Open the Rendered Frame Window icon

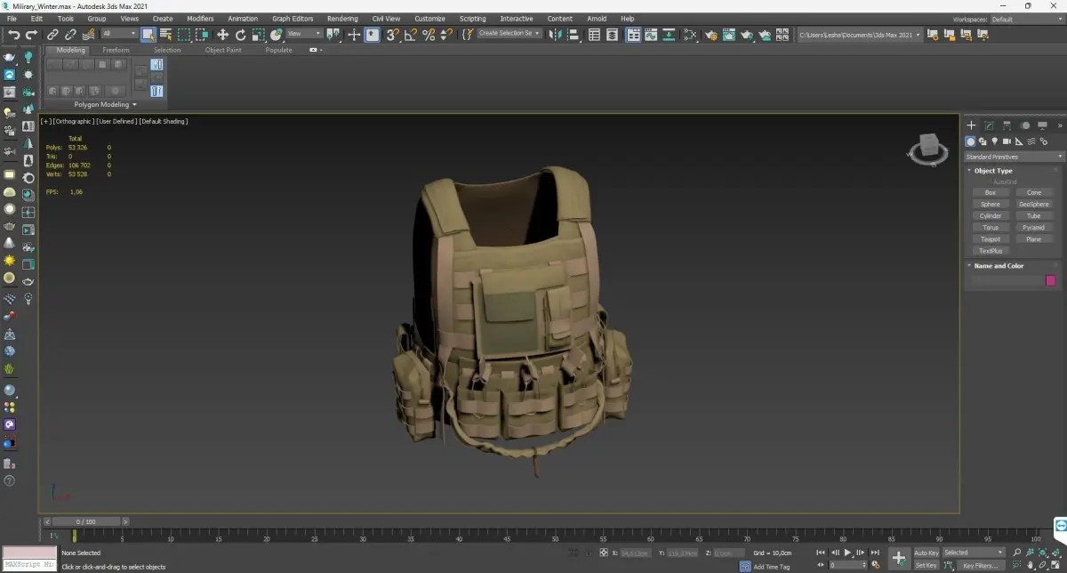(x=729, y=35)
